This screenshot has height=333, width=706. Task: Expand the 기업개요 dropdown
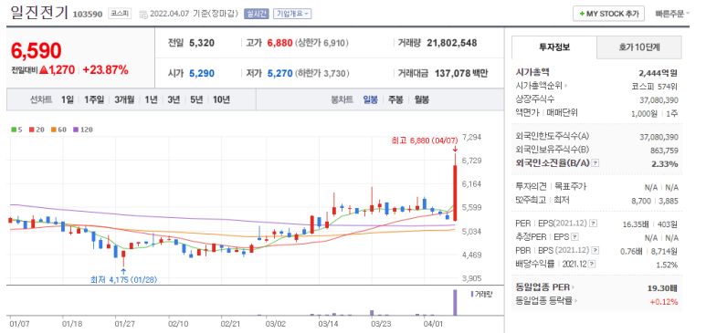coord(292,14)
